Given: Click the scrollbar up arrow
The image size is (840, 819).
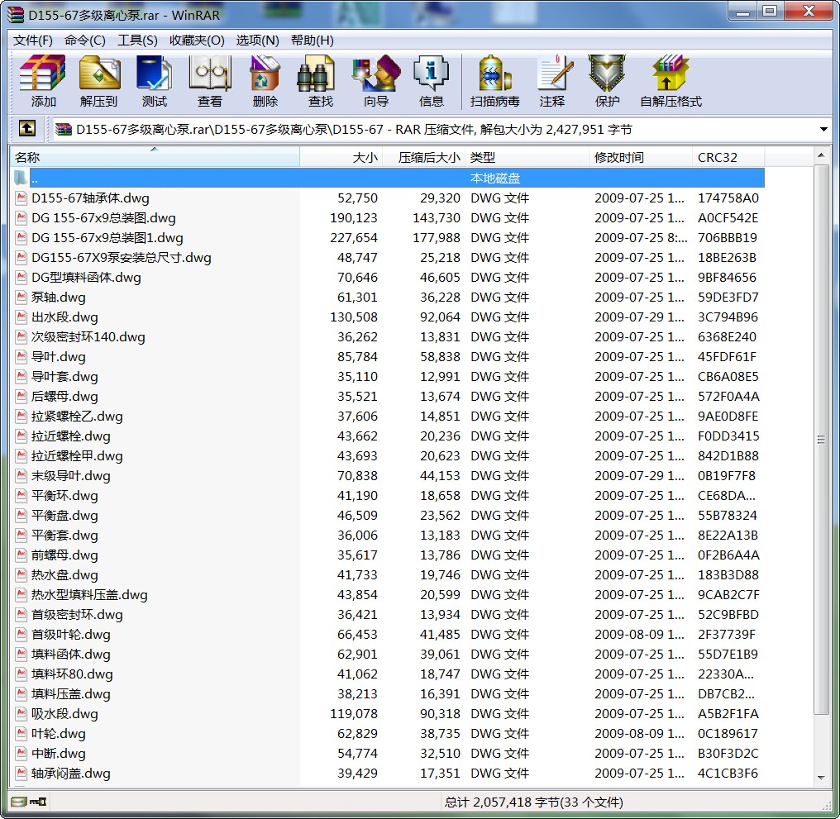Looking at the screenshot, I should (x=821, y=156).
